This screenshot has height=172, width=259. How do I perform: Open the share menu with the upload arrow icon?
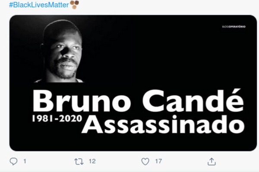tap(212, 161)
